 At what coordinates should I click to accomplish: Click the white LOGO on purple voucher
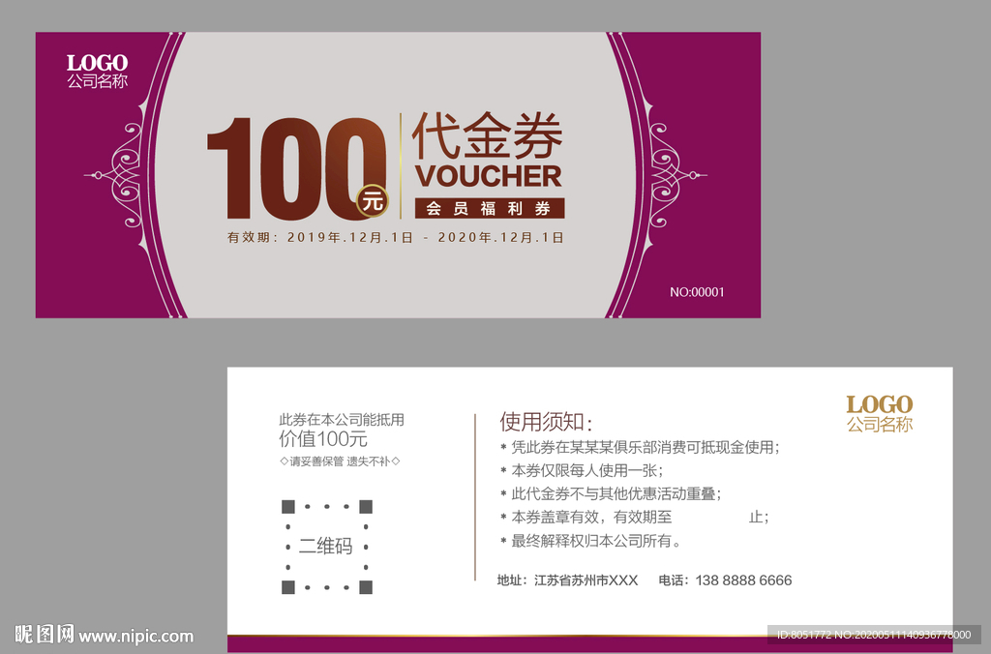coord(98,63)
